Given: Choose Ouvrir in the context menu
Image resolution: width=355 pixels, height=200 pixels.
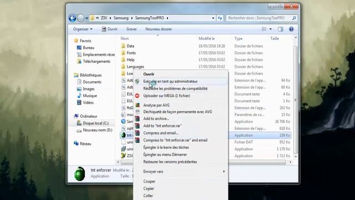Looking at the screenshot, I should 181,74.
